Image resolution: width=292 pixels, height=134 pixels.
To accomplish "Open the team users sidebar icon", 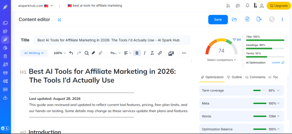I will pyautogui.click(x=5, y=73).
